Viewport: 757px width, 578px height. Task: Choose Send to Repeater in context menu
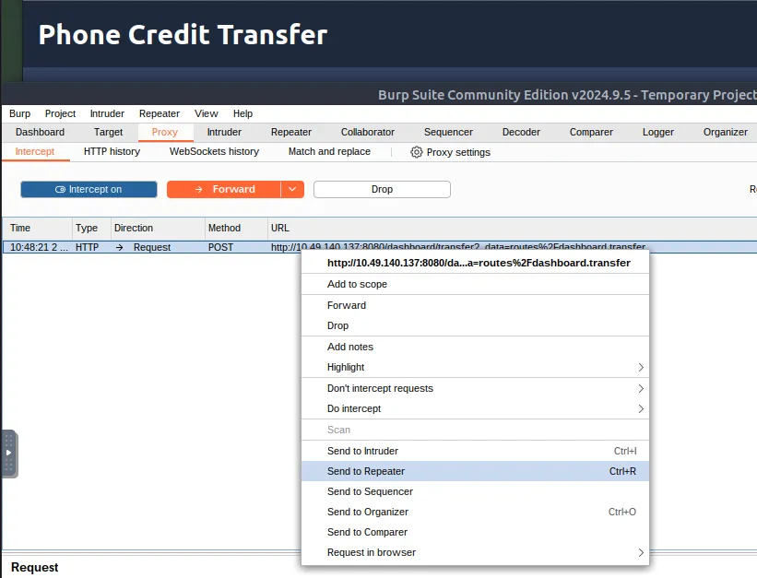coord(366,471)
